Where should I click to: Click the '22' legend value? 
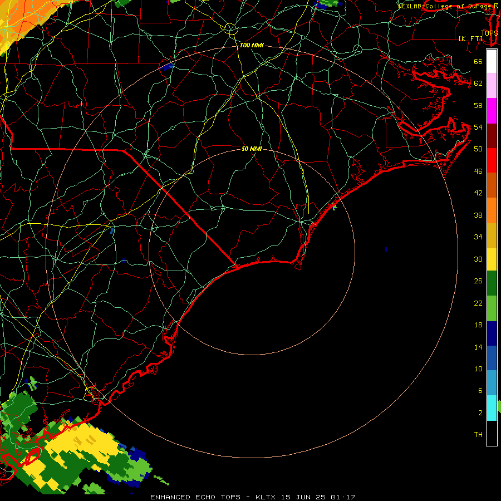pyautogui.click(x=478, y=303)
